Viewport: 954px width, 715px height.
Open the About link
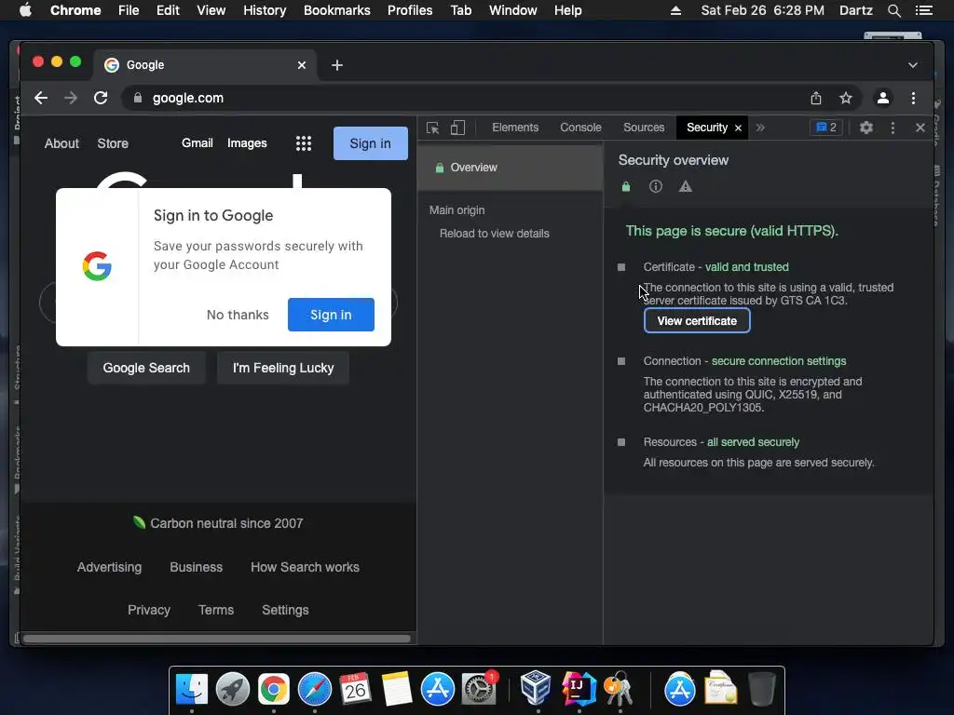(61, 143)
